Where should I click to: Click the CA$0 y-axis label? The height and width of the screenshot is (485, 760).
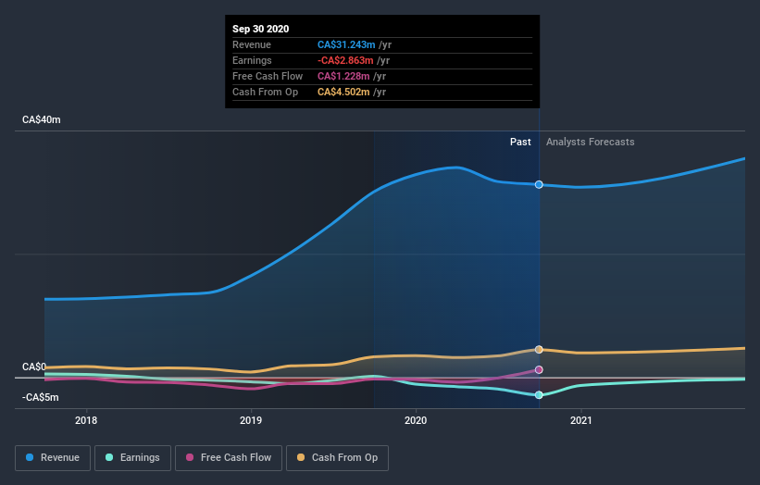click(34, 367)
